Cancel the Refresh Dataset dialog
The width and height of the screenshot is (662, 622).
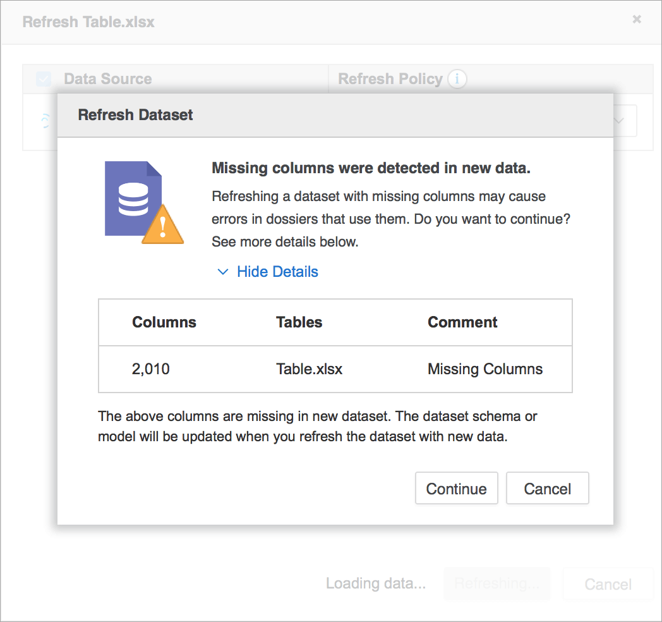tap(547, 489)
